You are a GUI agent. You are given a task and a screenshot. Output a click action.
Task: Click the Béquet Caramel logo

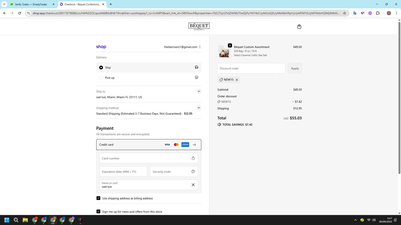coord(199,26)
